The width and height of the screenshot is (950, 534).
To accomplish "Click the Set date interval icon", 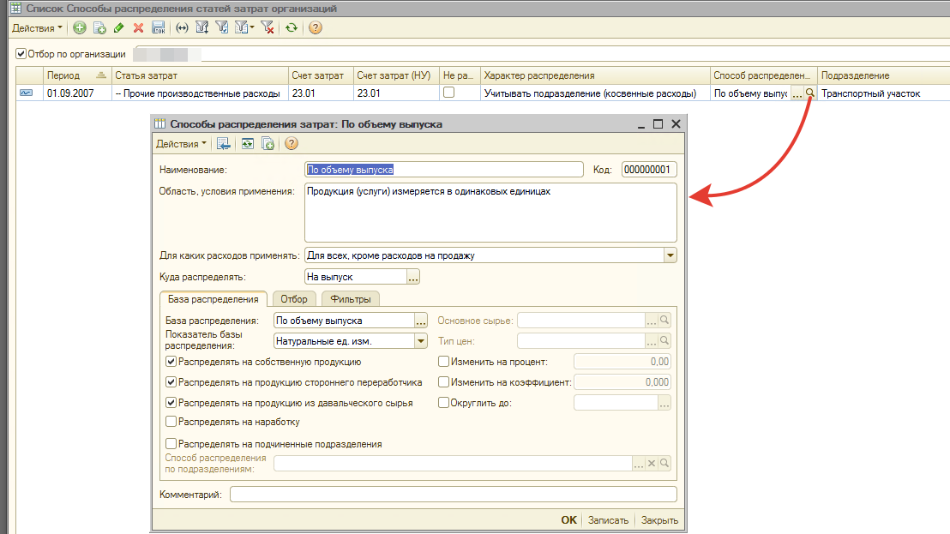I will point(181,28).
